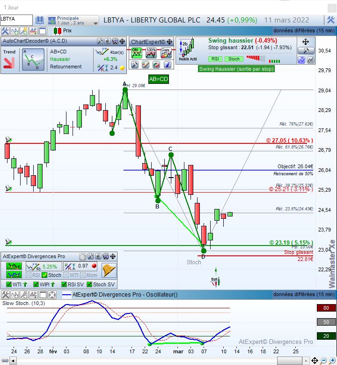Click the horizontal scrollbar left arrow
The height and width of the screenshot is (365, 337).
13,361
